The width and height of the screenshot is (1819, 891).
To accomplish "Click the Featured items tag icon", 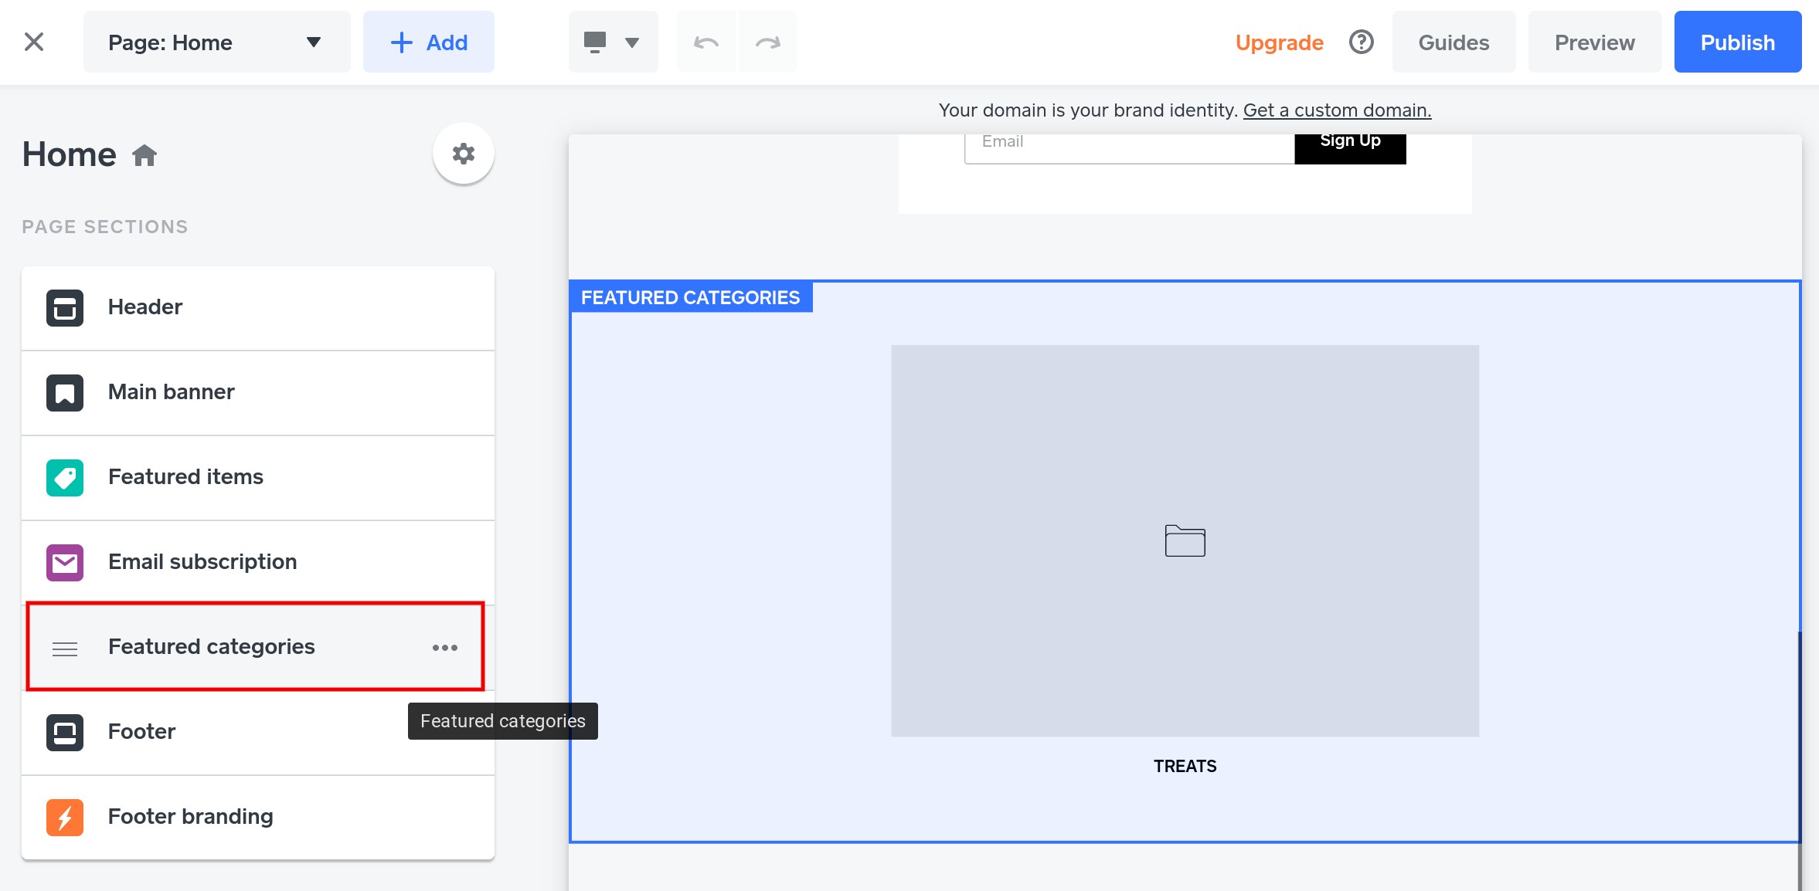I will 65,478.
